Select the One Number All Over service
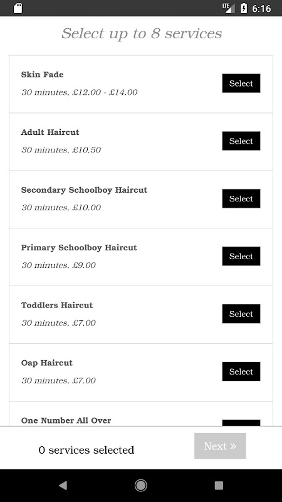Screen dimensions: 282x502 pos(241,422)
